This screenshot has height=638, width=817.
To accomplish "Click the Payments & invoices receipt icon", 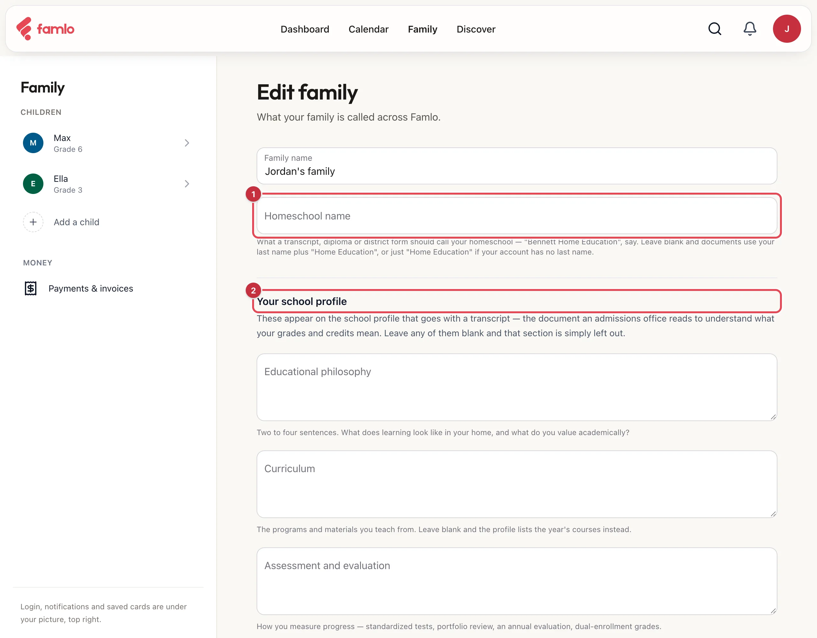I will 31,288.
